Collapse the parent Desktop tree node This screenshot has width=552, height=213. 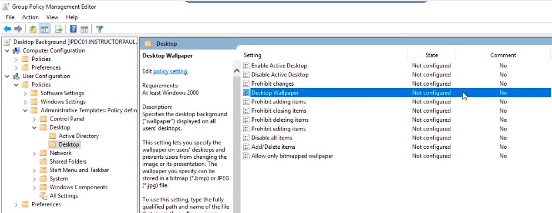coord(34,127)
